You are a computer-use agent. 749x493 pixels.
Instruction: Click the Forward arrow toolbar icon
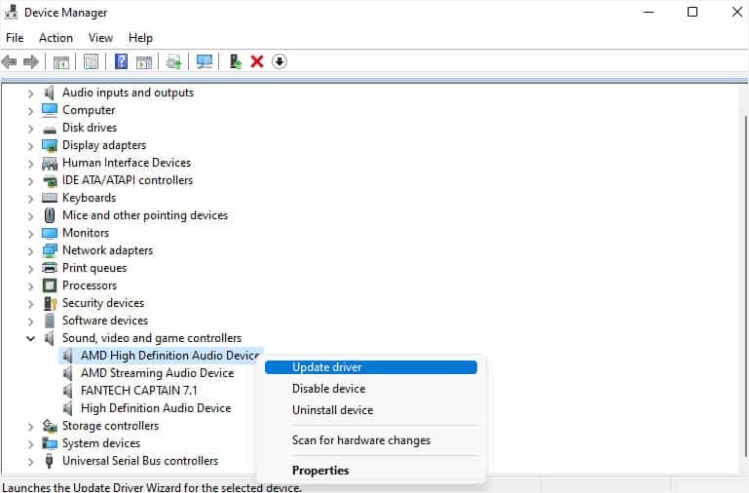point(31,61)
